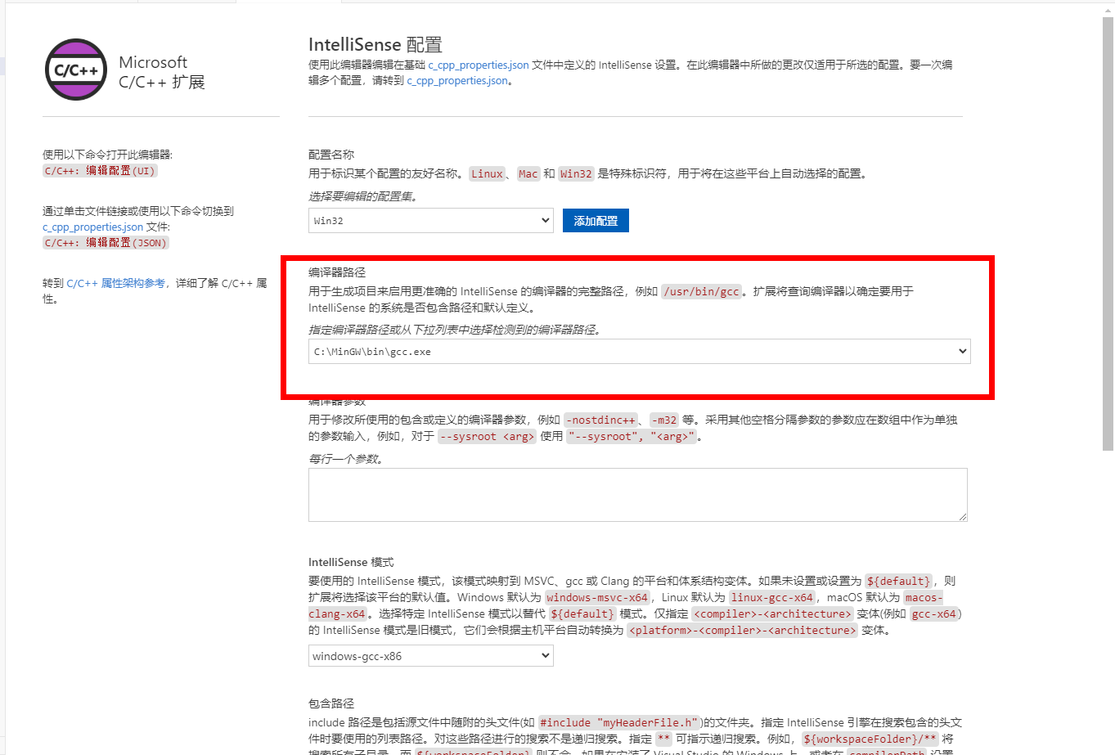Click the -nostdinc++ example code text
The height and width of the screenshot is (755, 1115).
[601, 420]
